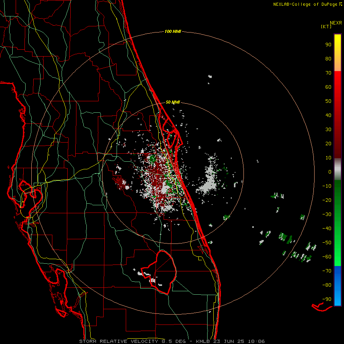Click the 100 NMI range ring label
The width and height of the screenshot is (344, 344).
tap(173, 32)
